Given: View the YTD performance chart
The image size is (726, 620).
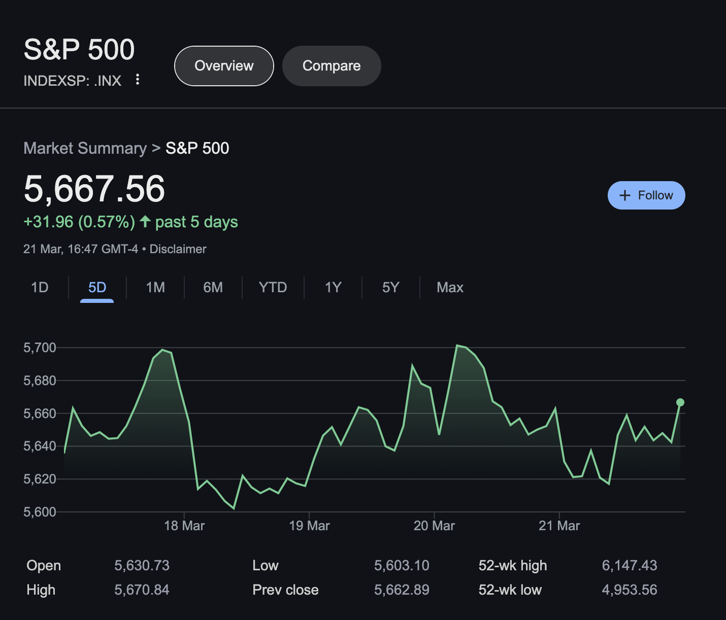Looking at the screenshot, I should pyautogui.click(x=273, y=287).
